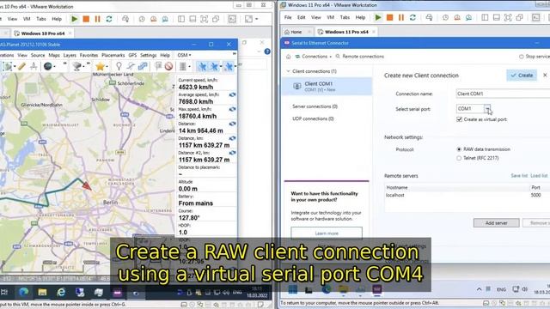This screenshot has width=550, height=309.
Task: Reset the 14 km Distance counter
Action: point(232,124)
